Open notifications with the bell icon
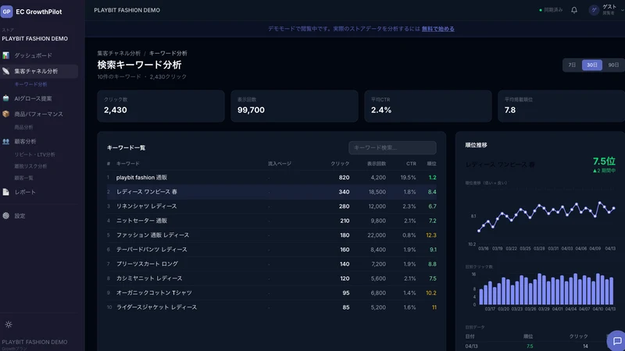The width and height of the screenshot is (625, 351). coord(574,10)
